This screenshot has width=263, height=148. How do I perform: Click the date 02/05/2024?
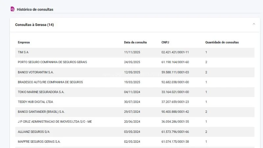pyautogui.click(x=132, y=142)
